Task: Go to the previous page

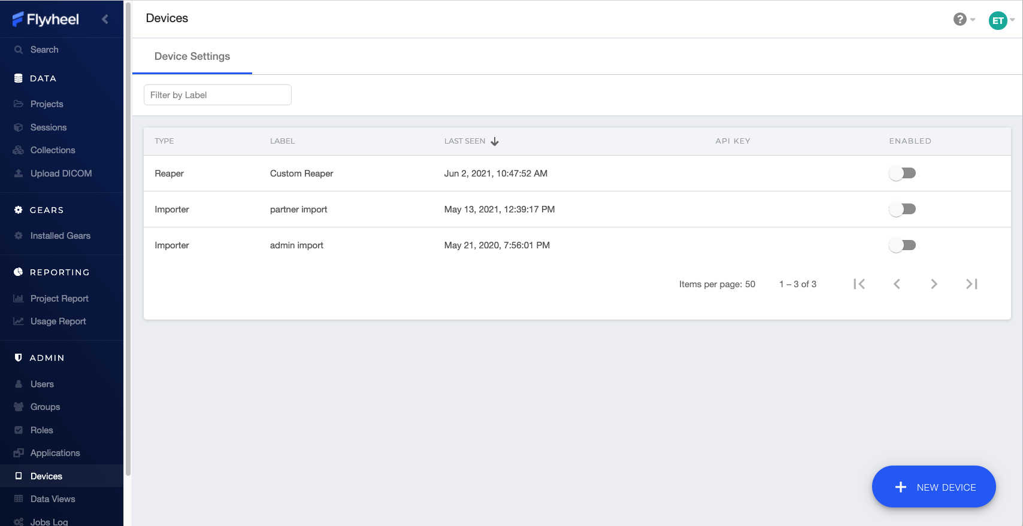Action: click(897, 284)
